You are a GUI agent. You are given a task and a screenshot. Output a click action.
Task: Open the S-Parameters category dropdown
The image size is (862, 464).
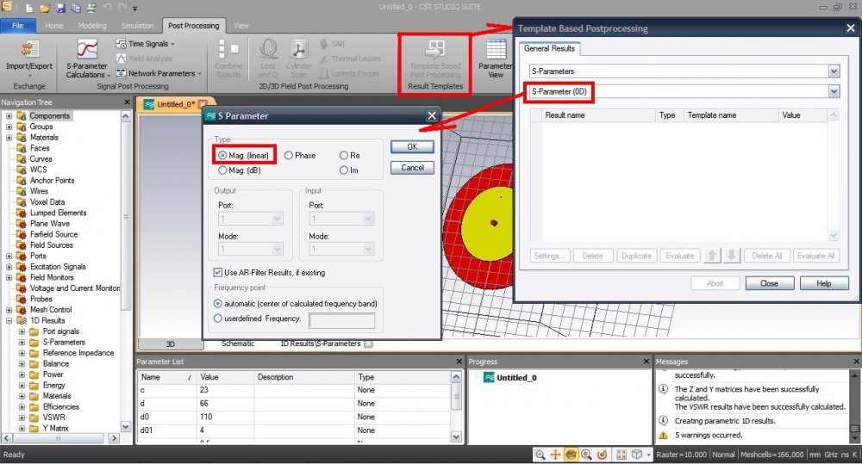[834, 71]
